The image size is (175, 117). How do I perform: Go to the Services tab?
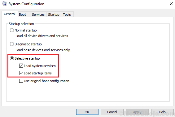tap(38, 15)
